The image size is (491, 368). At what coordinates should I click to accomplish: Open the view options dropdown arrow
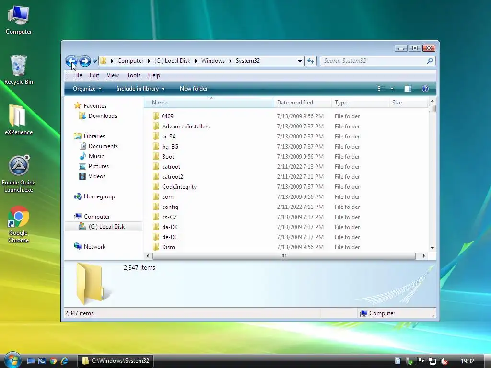coord(392,89)
